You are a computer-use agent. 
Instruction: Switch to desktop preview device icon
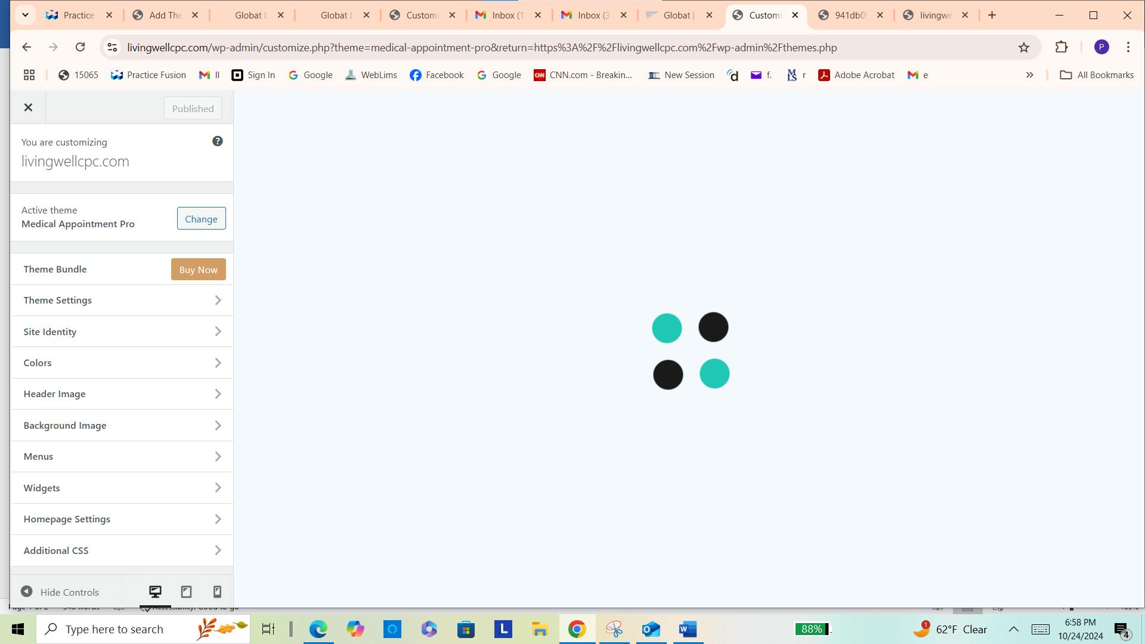click(155, 592)
